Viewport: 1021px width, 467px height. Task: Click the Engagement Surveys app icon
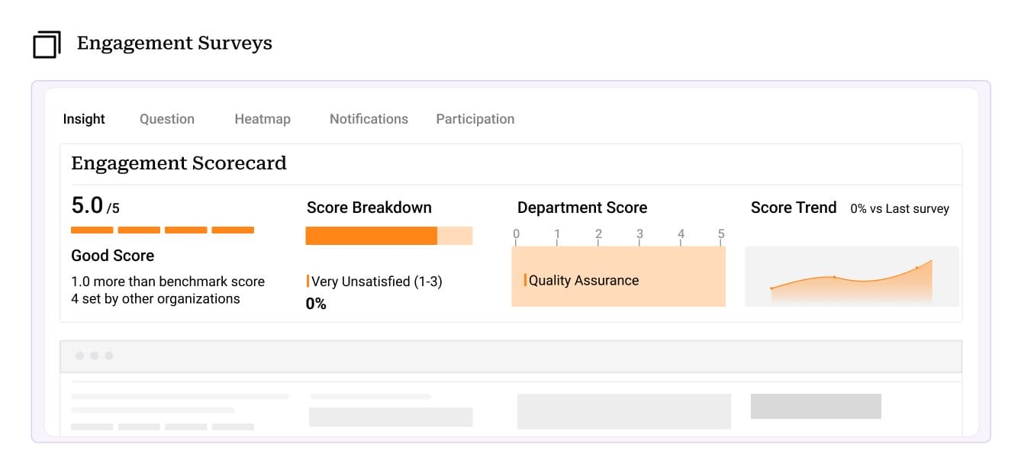click(x=47, y=44)
